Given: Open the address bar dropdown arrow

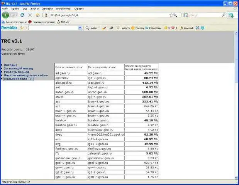Looking at the screenshot, I should coord(180,15).
